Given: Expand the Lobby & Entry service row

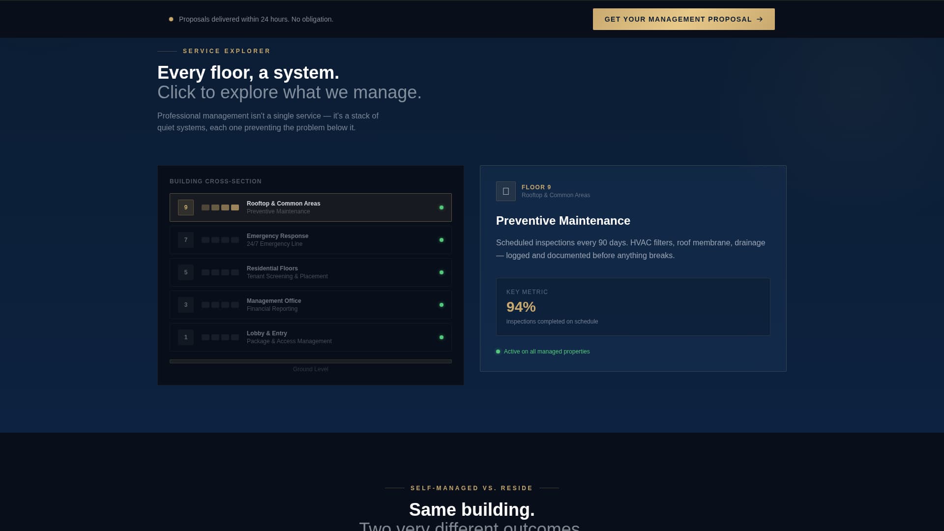Looking at the screenshot, I should point(311,337).
